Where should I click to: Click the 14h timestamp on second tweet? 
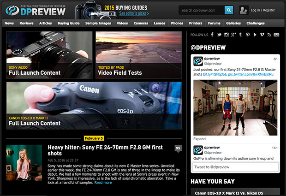pyautogui.click(x=274, y=148)
